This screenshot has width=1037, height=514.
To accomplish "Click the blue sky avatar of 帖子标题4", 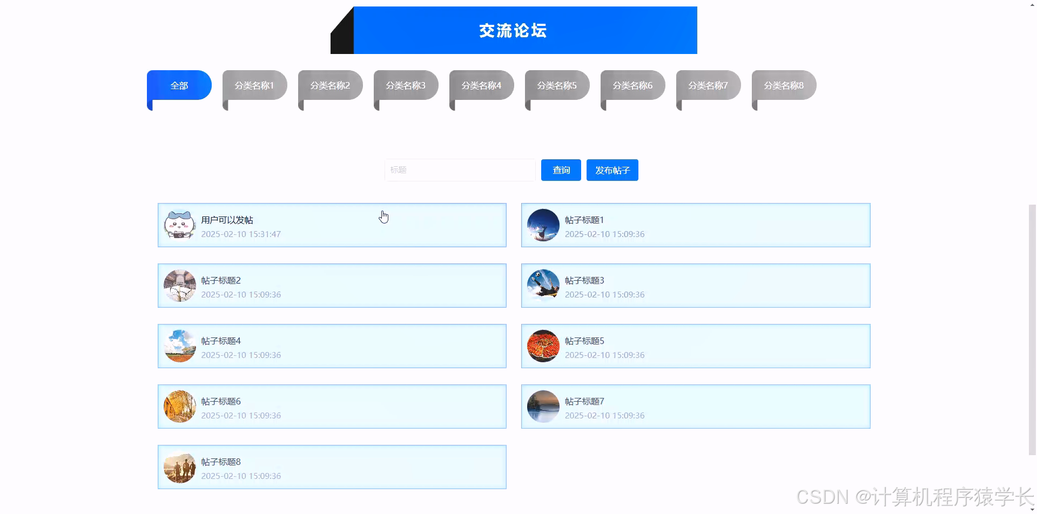I will point(180,346).
